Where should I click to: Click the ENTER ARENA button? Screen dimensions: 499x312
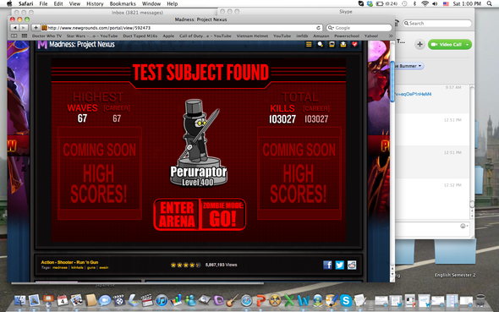[177, 215]
